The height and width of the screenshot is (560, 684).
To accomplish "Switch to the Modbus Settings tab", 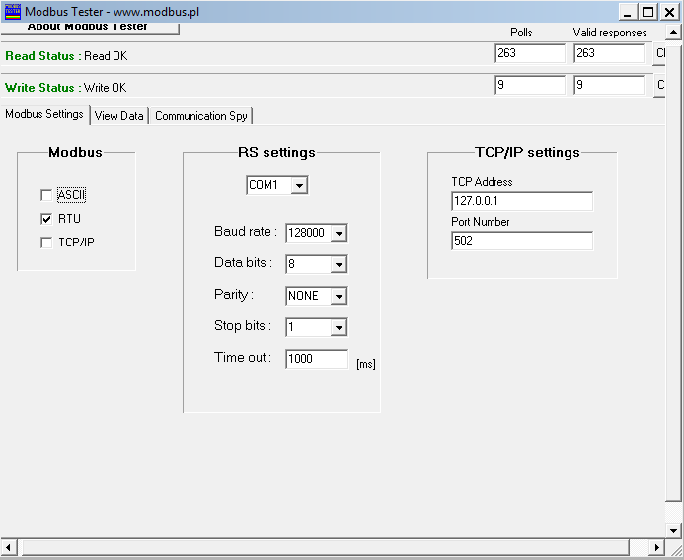I will (x=44, y=114).
